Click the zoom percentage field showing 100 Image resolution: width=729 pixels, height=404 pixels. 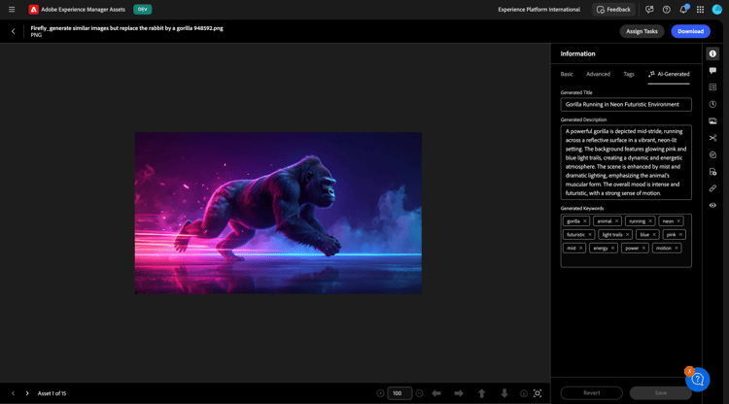399,393
